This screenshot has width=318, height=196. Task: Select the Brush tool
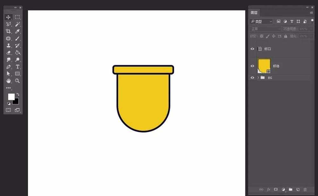tap(17, 38)
